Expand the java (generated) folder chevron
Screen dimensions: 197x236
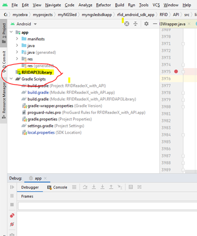point(17,52)
